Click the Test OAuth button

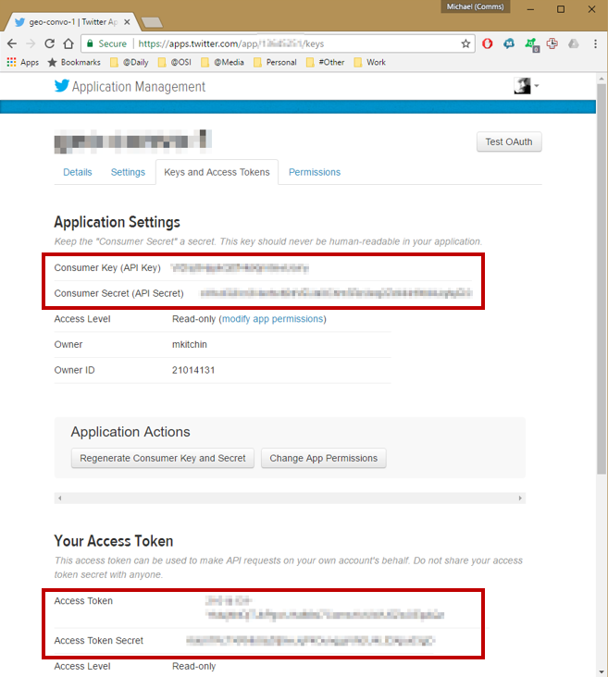(509, 142)
